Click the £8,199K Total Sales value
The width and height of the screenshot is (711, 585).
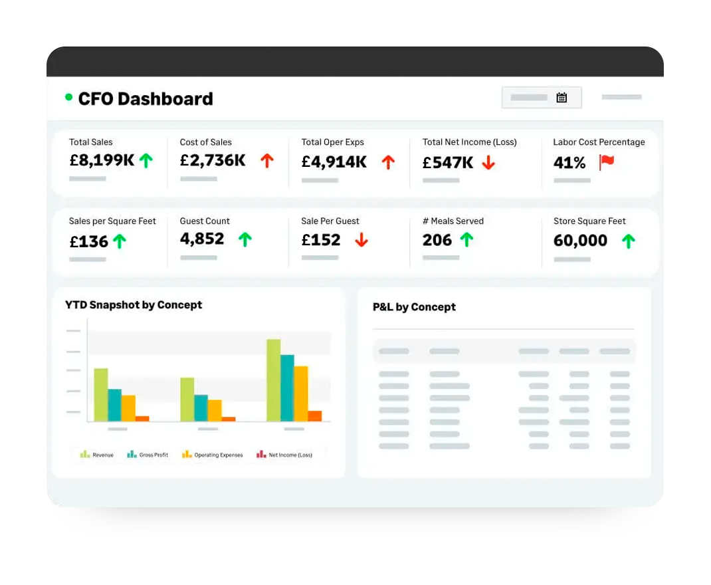(x=102, y=160)
